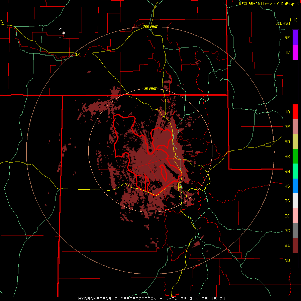Click the WS blue color swatch
Viewport: 301px width, 301px height.
(295, 186)
